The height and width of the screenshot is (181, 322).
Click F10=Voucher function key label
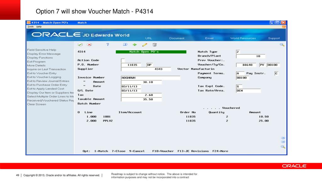pyautogui.click(x=163, y=151)
